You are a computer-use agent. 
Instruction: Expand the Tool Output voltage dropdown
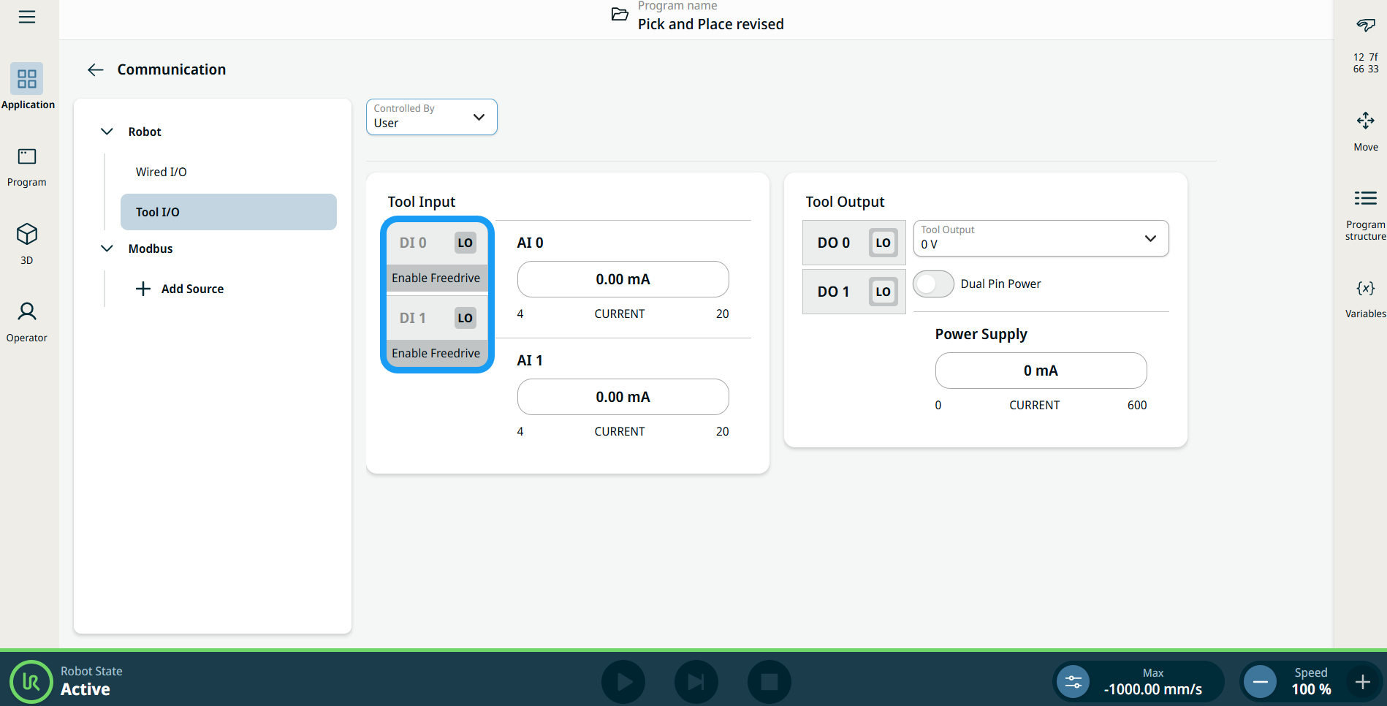pyautogui.click(x=1041, y=238)
